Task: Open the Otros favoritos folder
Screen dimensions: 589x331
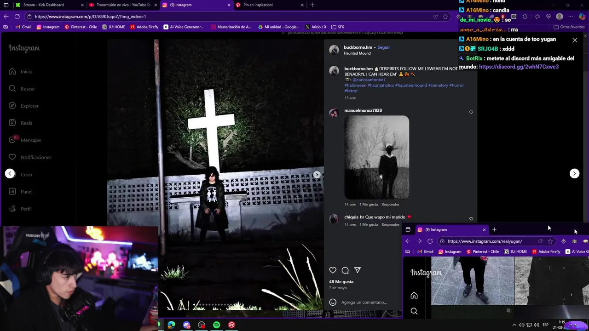Action: [x=569, y=27]
